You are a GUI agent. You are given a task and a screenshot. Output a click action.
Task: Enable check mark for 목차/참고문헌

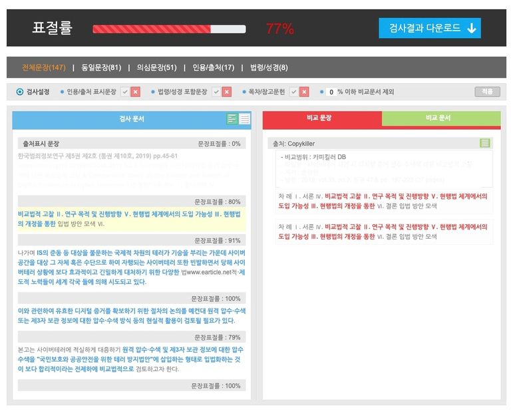(x=293, y=92)
